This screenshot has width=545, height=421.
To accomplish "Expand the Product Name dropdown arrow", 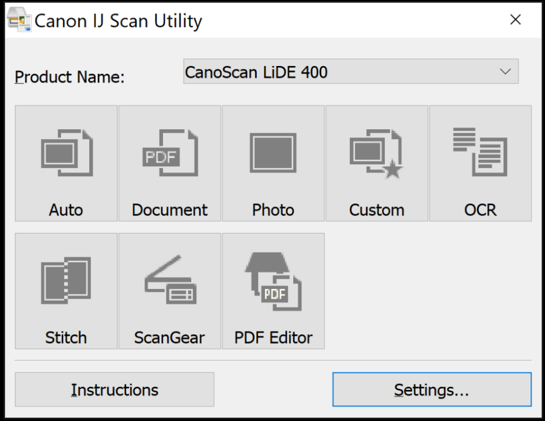I will tap(505, 71).
